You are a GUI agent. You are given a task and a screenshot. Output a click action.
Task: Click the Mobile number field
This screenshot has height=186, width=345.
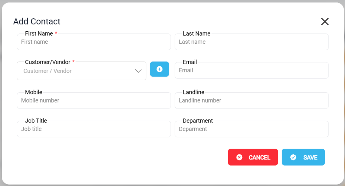[x=94, y=101]
